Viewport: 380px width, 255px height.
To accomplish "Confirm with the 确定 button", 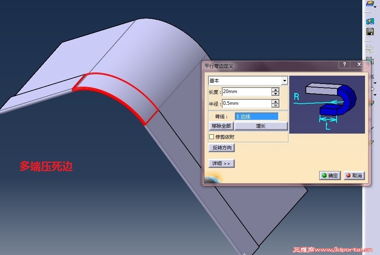I will click(x=330, y=175).
